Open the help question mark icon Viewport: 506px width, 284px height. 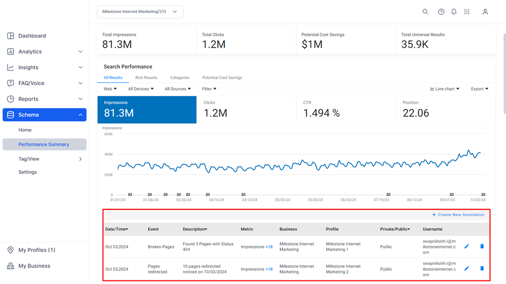tap(441, 11)
